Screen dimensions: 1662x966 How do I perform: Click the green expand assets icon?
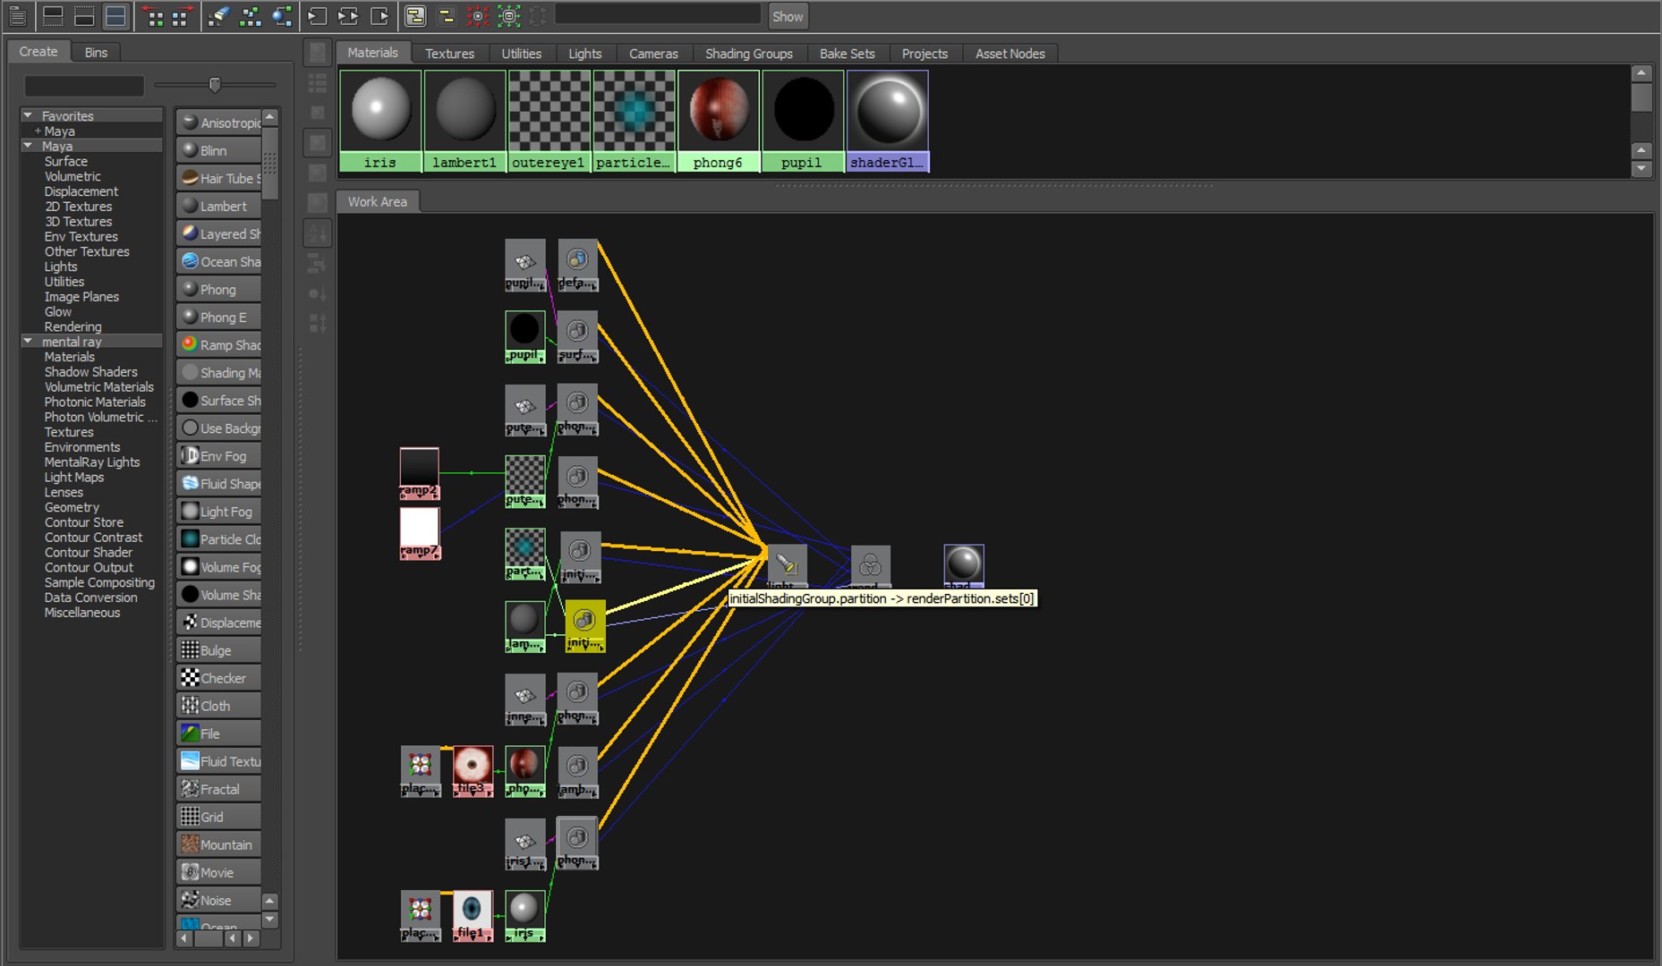(509, 16)
